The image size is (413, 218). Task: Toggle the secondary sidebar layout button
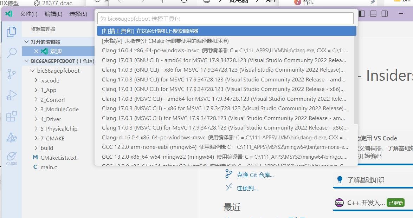pyautogui.click(x=385, y=14)
